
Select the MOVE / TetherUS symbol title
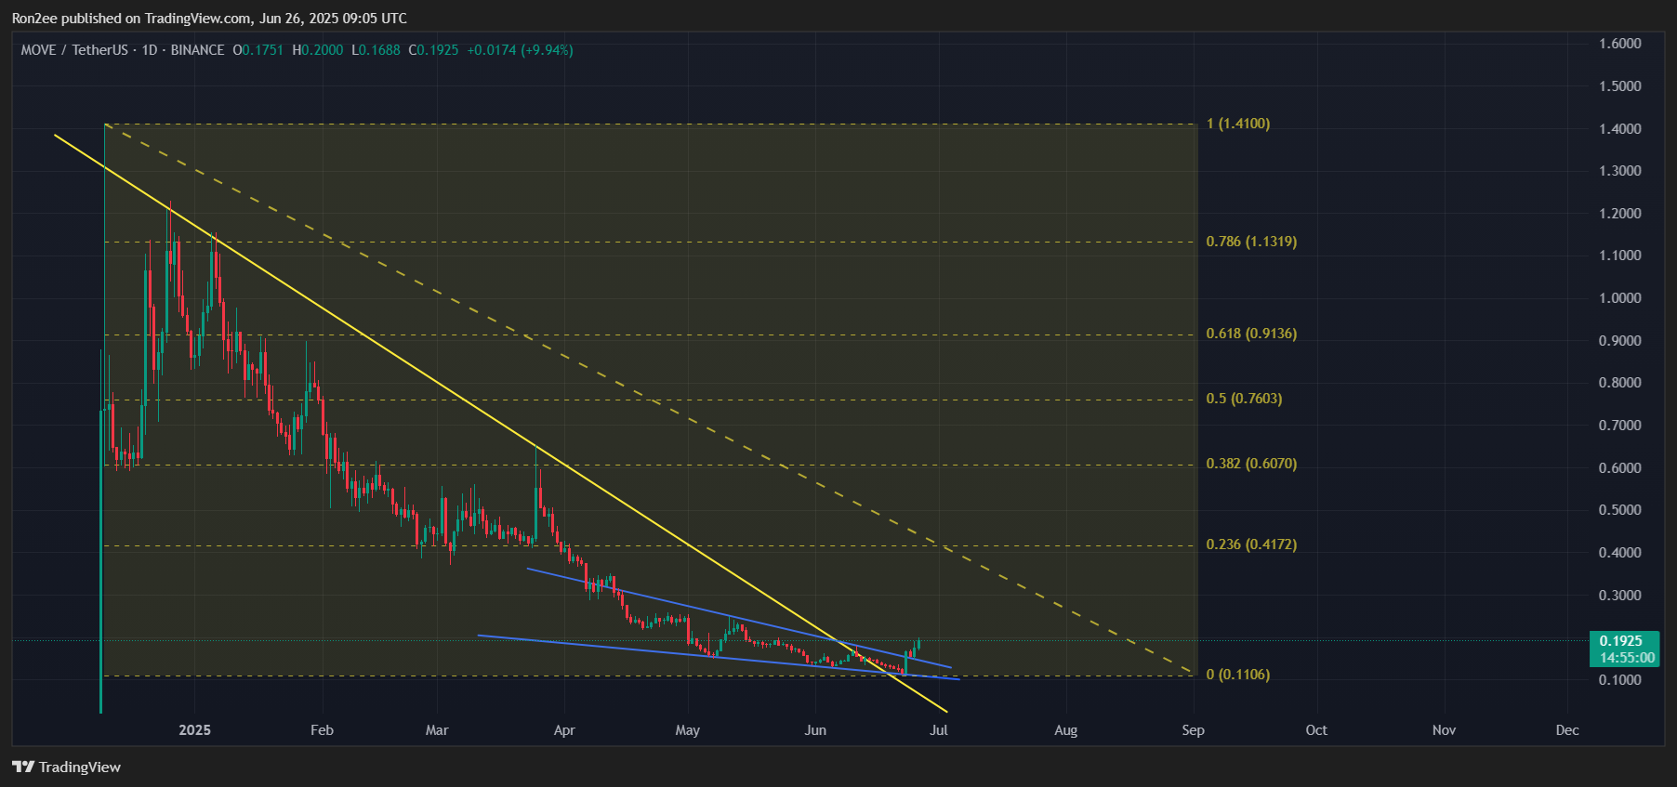point(74,50)
